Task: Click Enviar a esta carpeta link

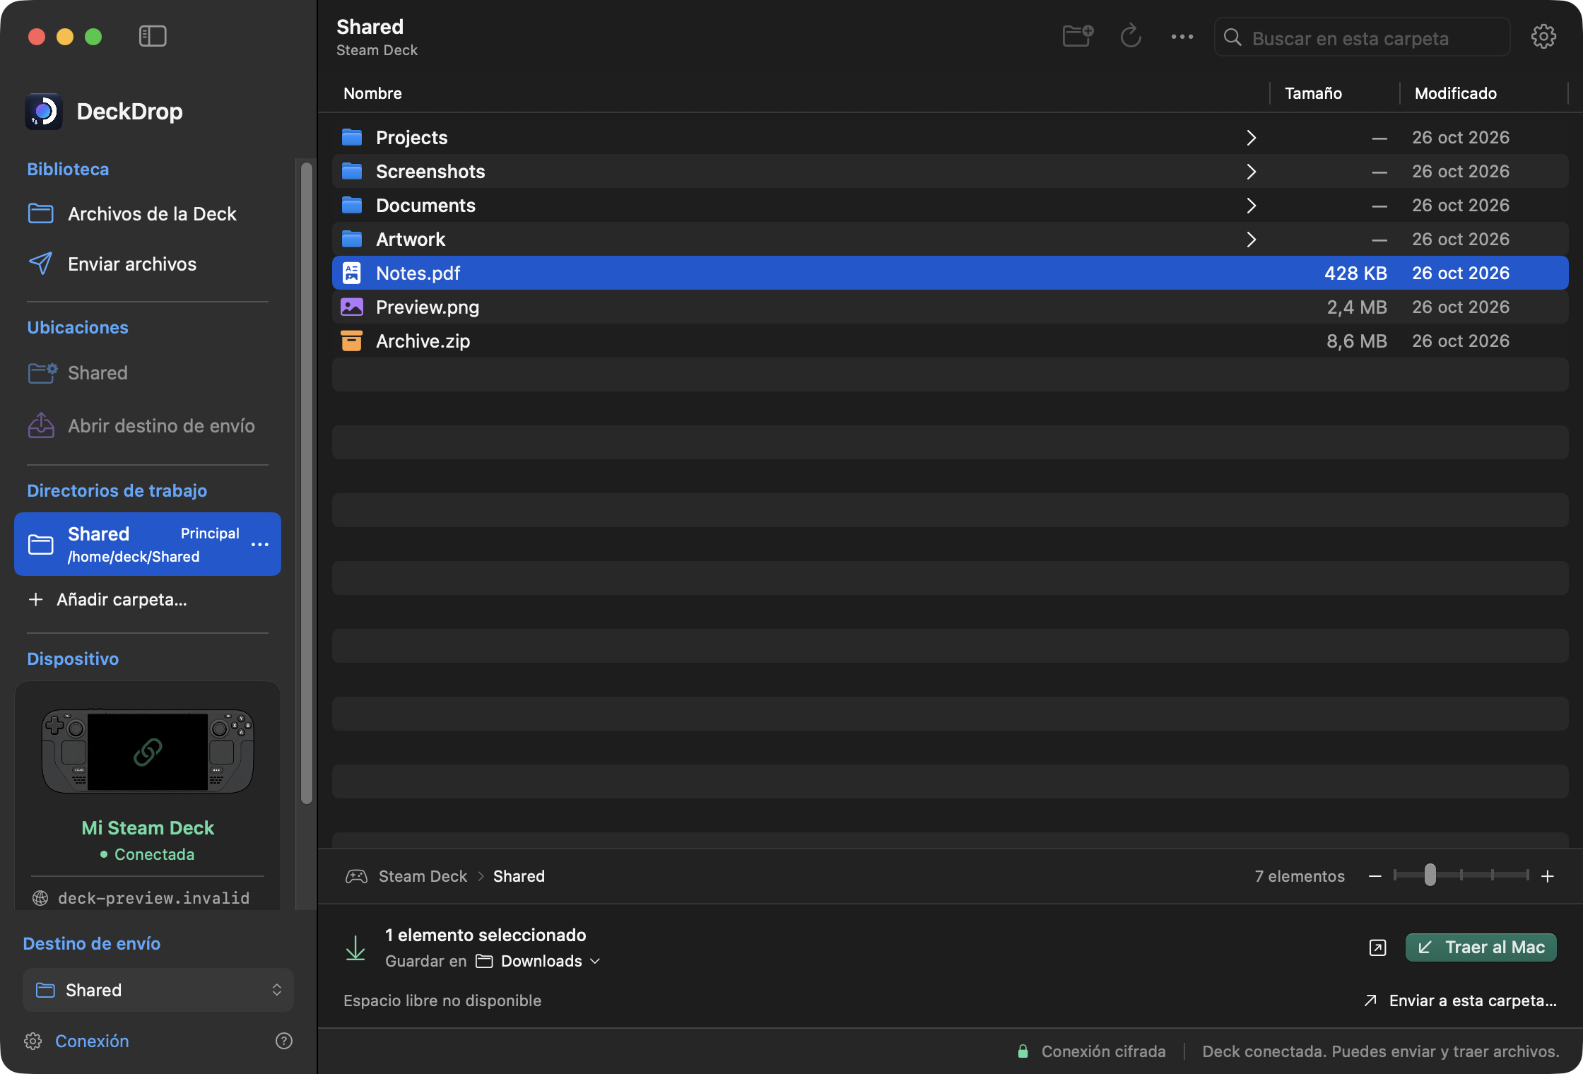Action: tap(1460, 1001)
